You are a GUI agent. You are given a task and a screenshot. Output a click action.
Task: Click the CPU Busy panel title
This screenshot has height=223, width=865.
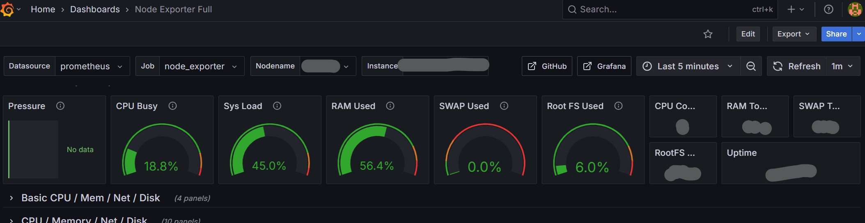point(137,106)
